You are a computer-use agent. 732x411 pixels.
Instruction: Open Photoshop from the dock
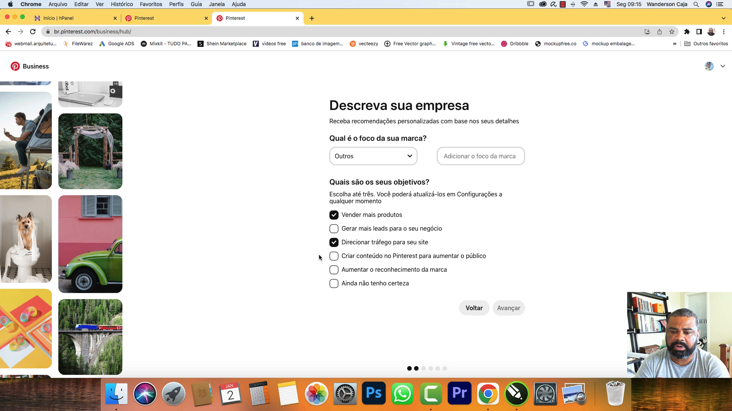coord(374,394)
